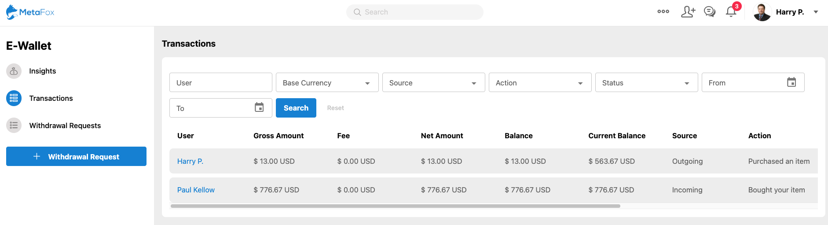Click Harry P. profile avatar
Image resolution: width=828 pixels, height=225 pixels.
(762, 12)
